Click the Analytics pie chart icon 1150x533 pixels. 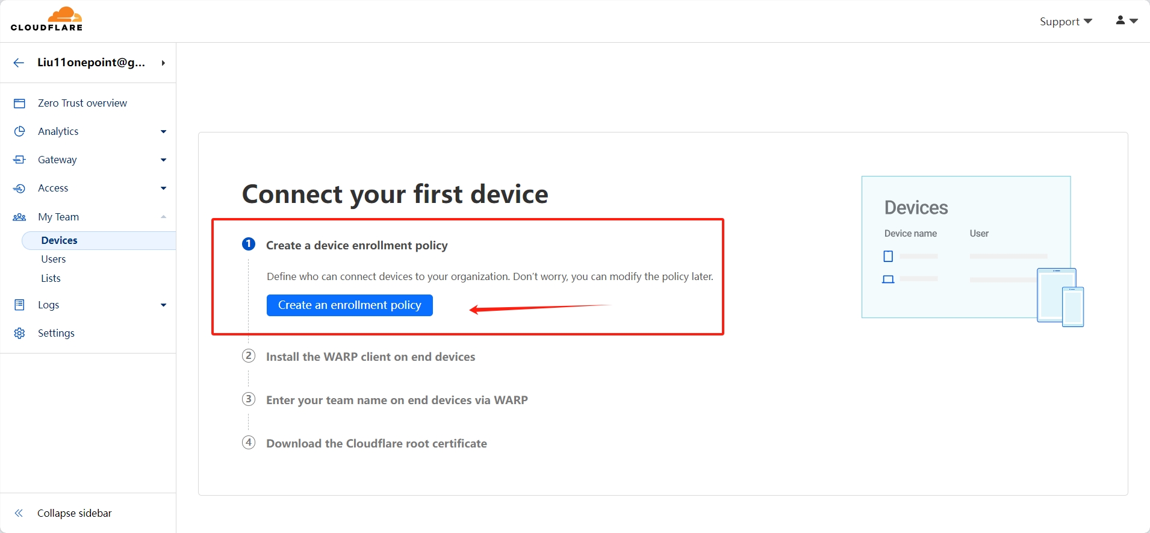pos(19,131)
